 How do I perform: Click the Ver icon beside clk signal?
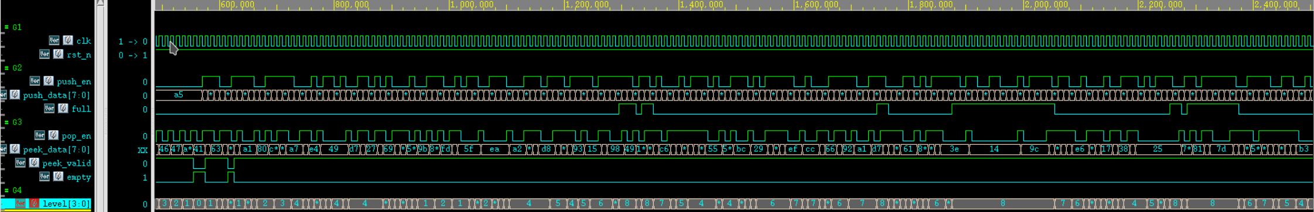[x=54, y=40]
